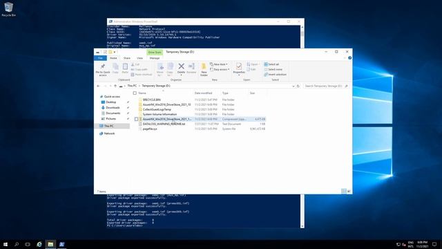Select Desktop in navigation pane
Image resolution: width=442 pixels, height=249 pixels.
click(110, 102)
